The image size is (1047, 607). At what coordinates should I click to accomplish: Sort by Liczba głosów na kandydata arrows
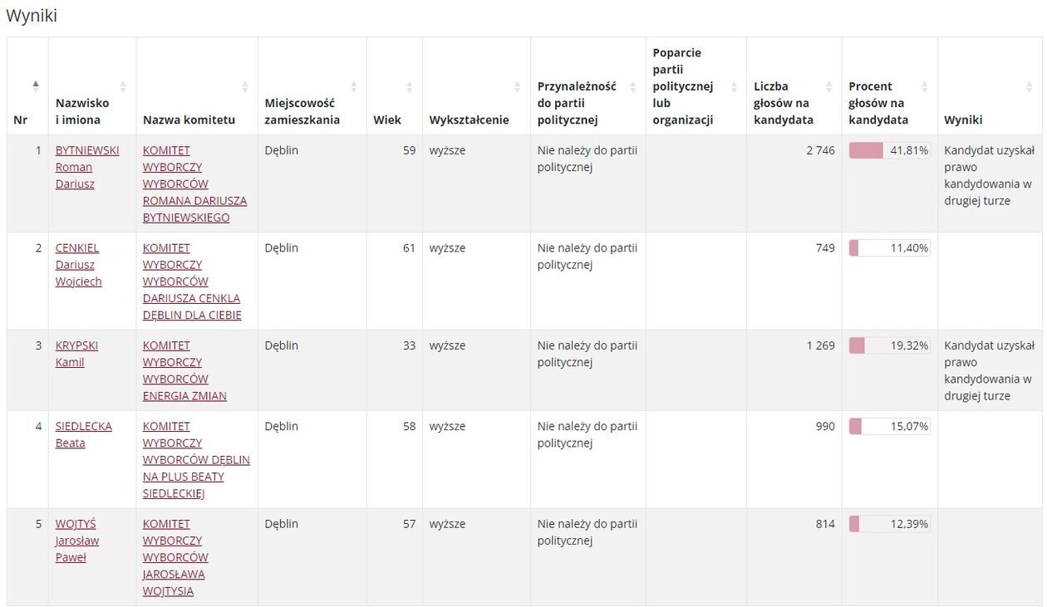click(x=828, y=86)
